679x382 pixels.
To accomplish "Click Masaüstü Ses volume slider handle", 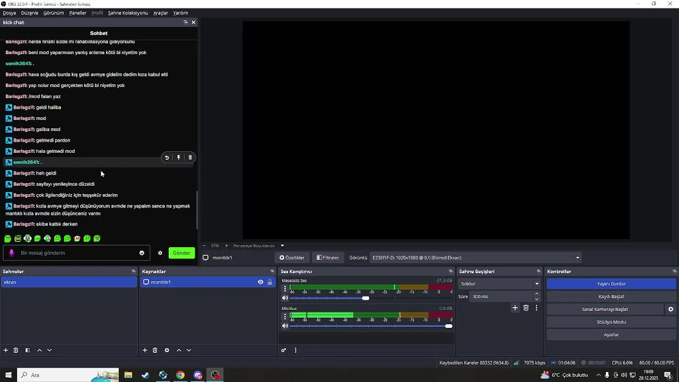I will pyautogui.click(x=365, y=298).
